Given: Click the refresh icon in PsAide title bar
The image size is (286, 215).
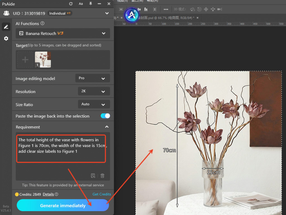Looking at the screenshot, I should click(71, 4).
